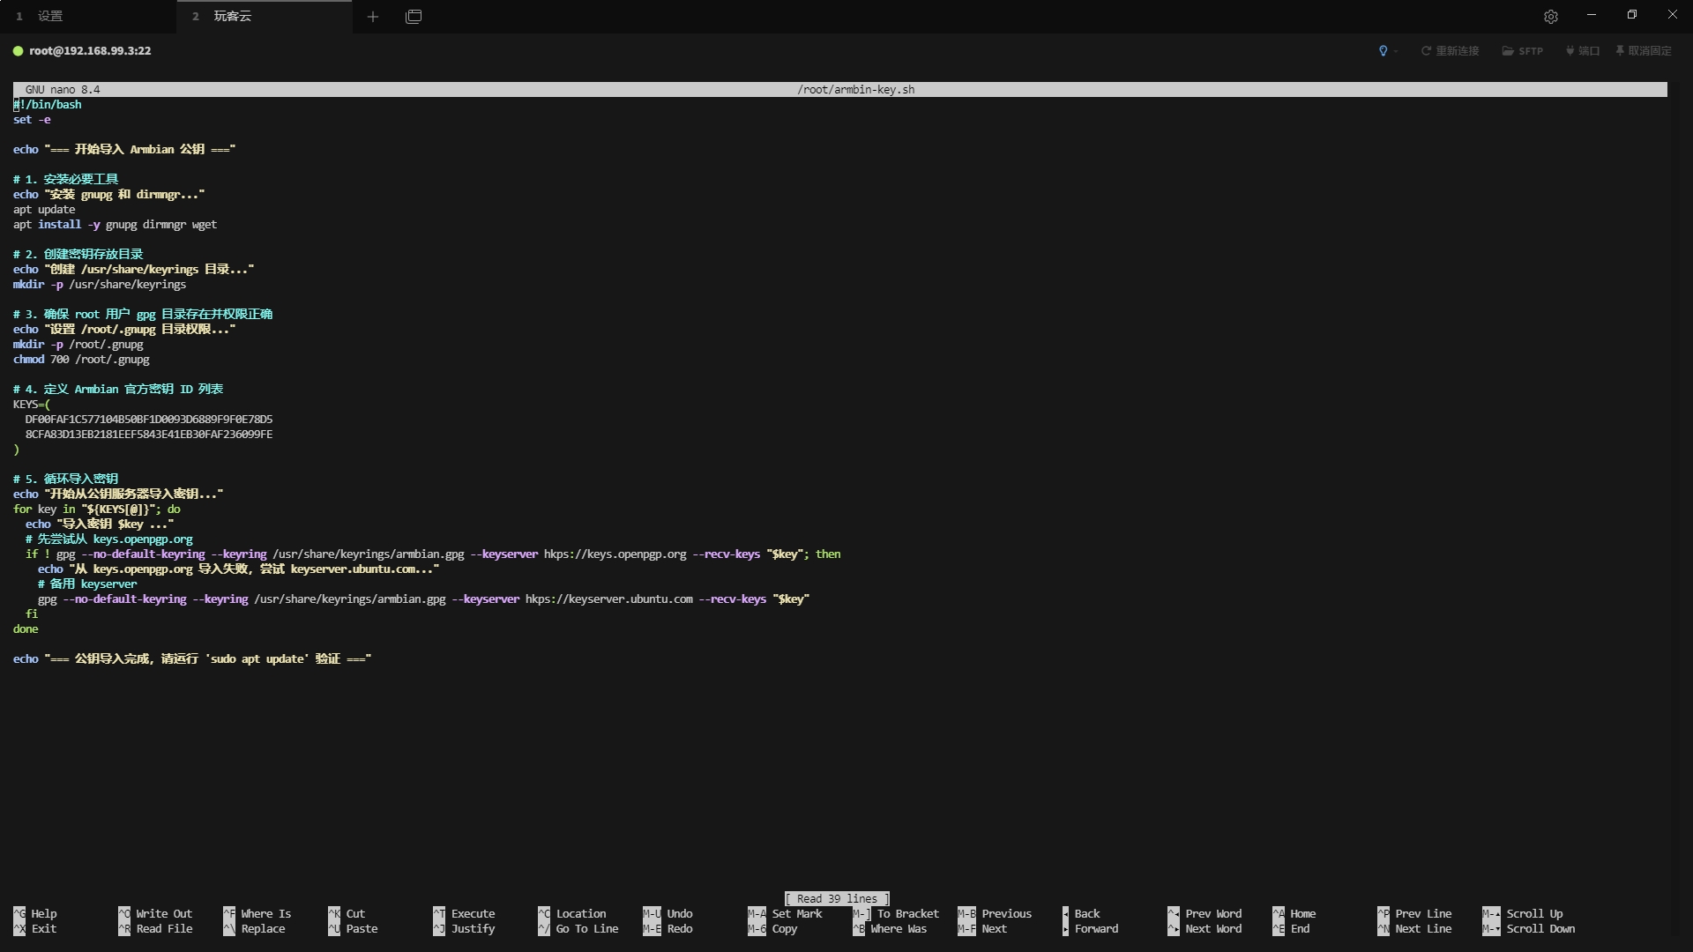Open the SFTP file panel
1693x952 pixels.
point(1523,51)
